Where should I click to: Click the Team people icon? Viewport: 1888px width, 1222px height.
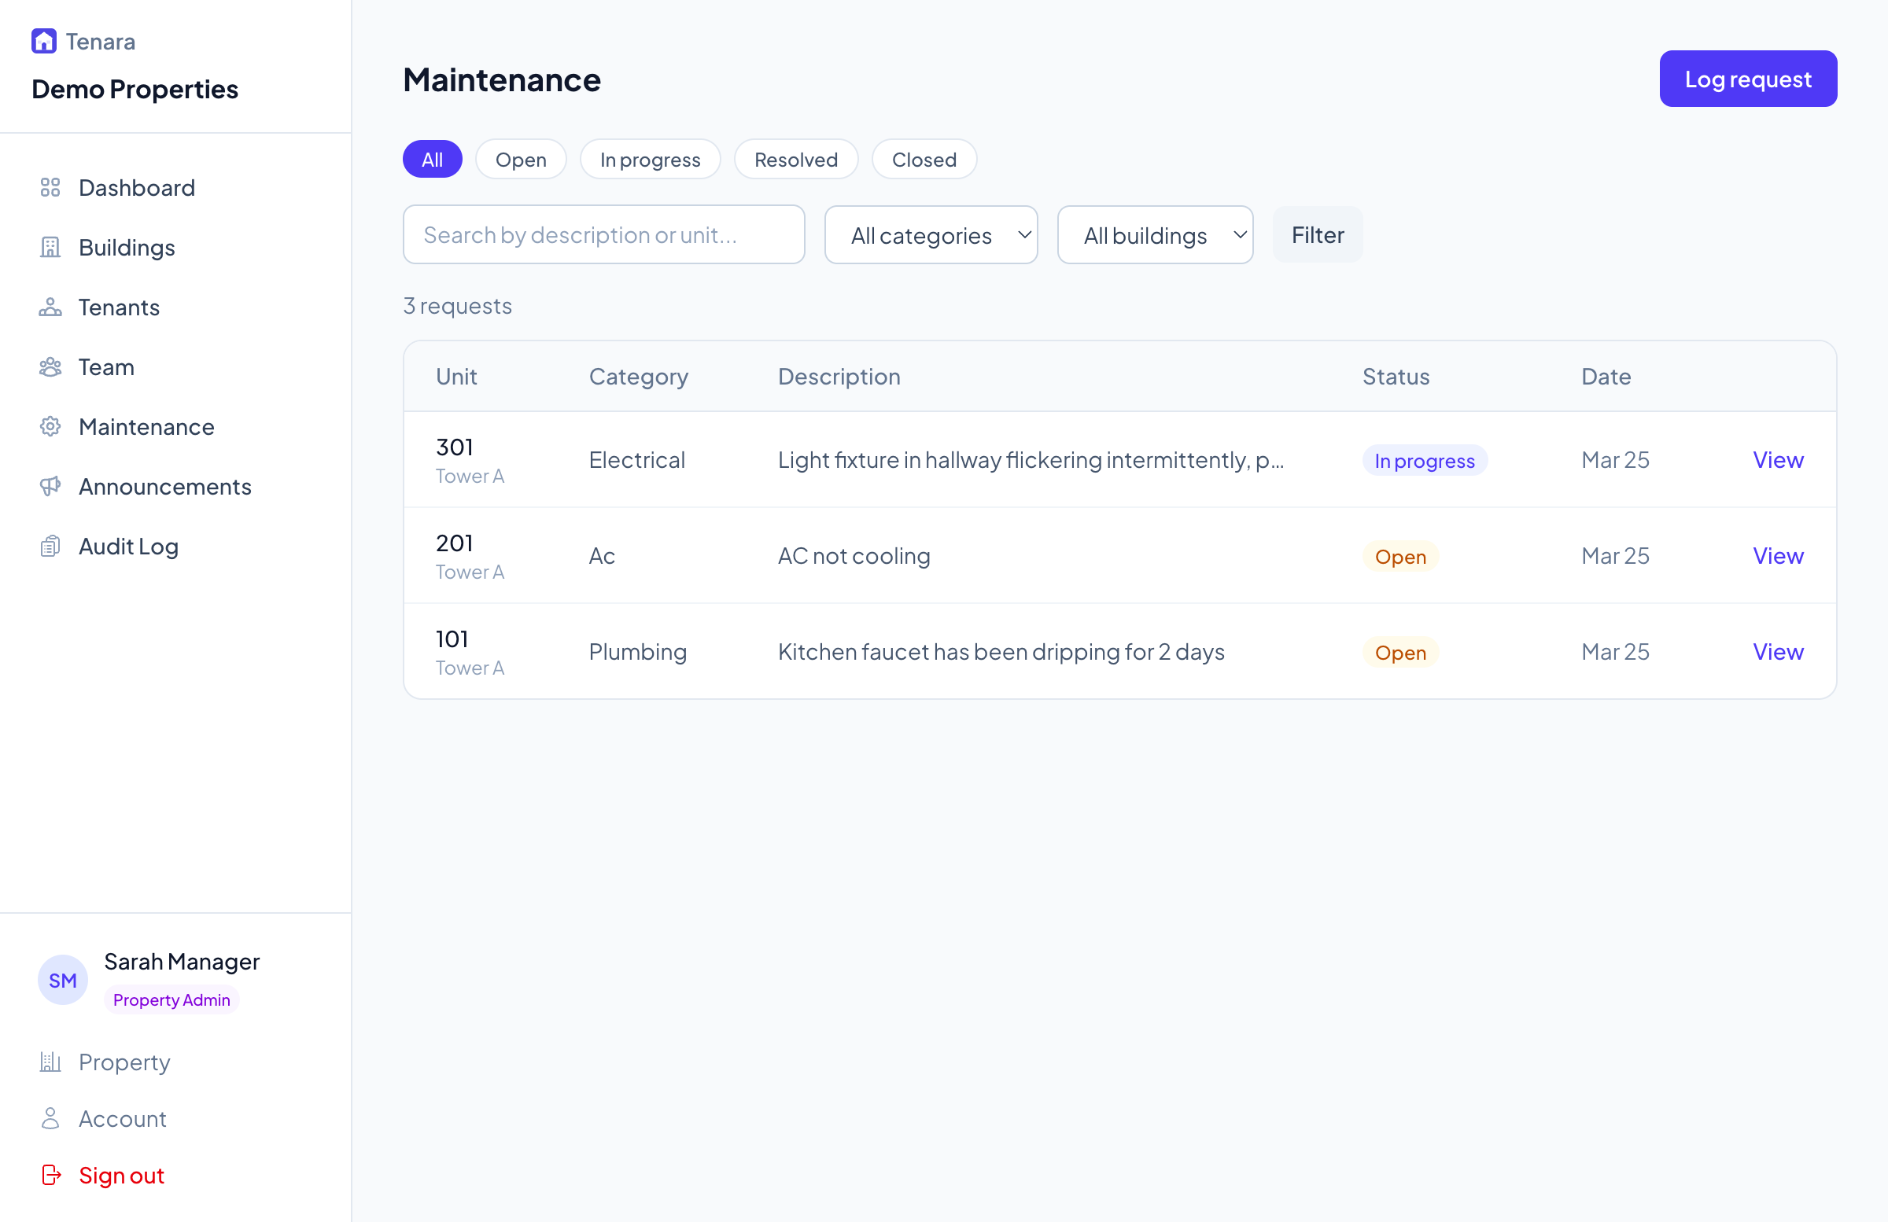point(51,366)
